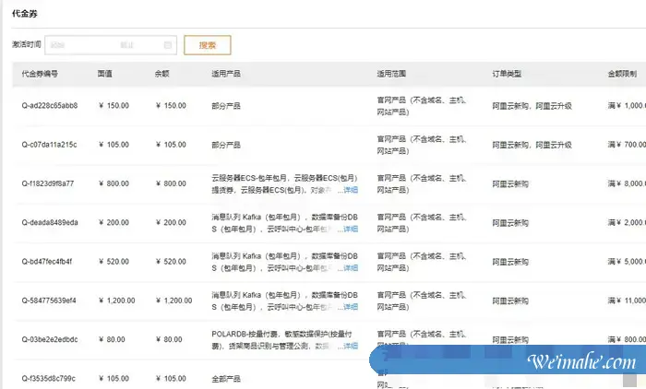
Task: Open 详细 link for voucher Q-584775639ef4
Action: click(x=351, y=307)
